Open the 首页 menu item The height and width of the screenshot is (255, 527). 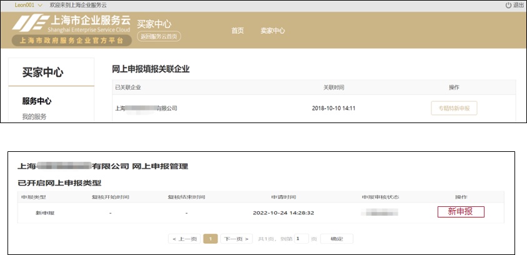click(x=238, y=31)
